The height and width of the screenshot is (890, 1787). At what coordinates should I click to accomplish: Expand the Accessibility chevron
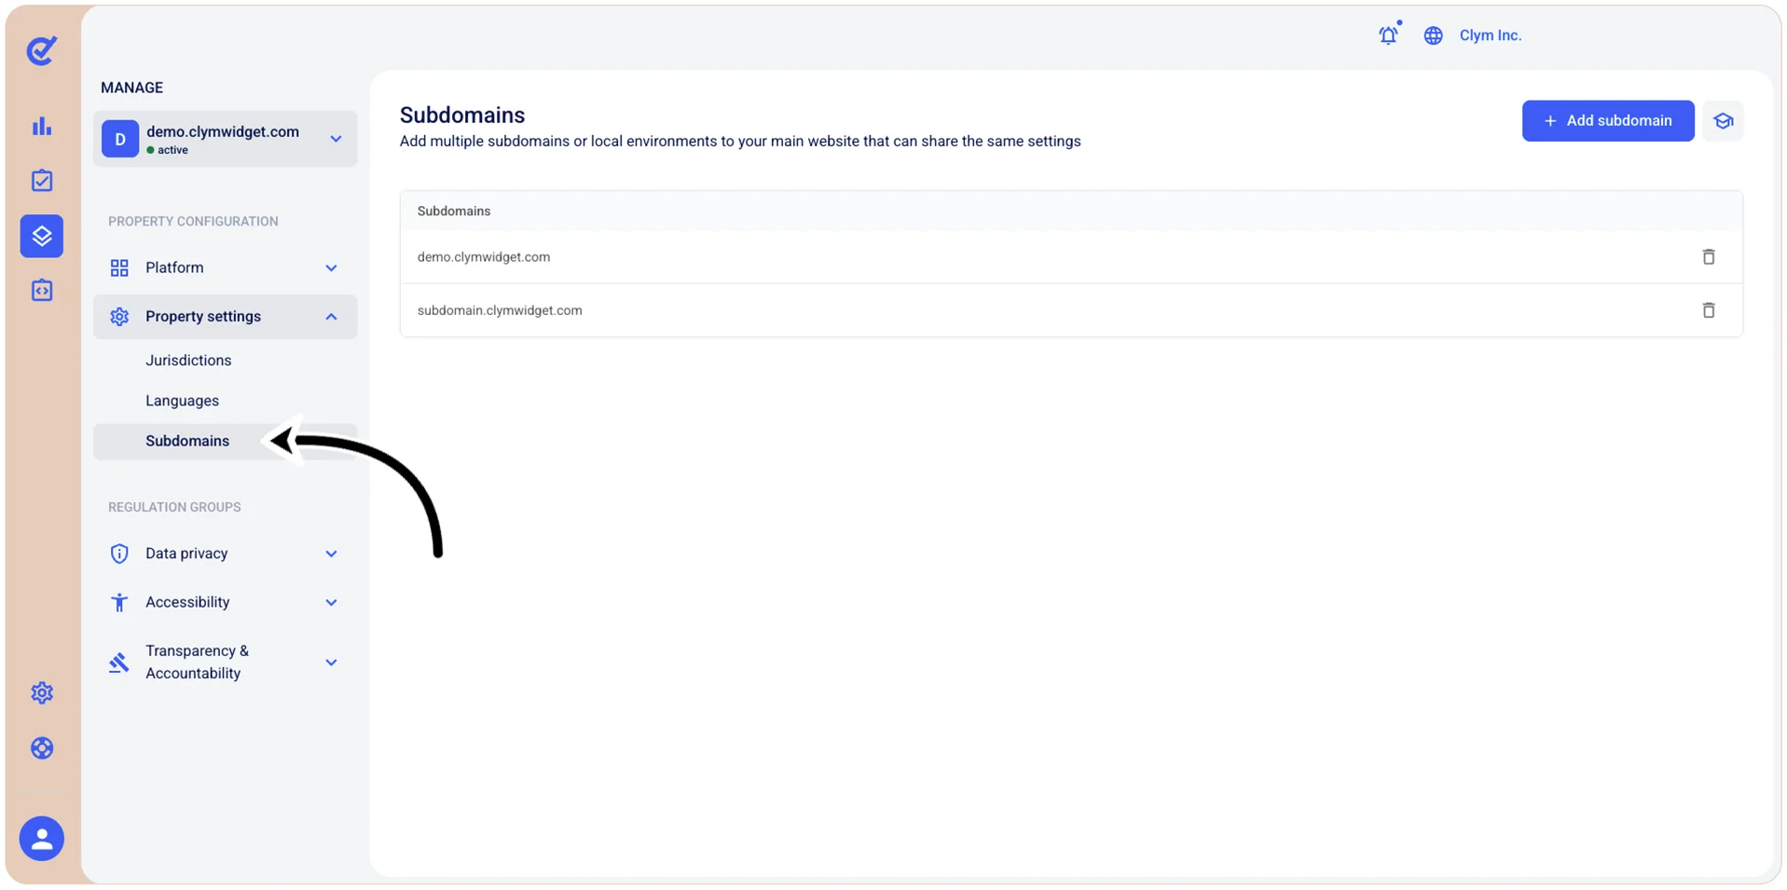pos(331,602)
